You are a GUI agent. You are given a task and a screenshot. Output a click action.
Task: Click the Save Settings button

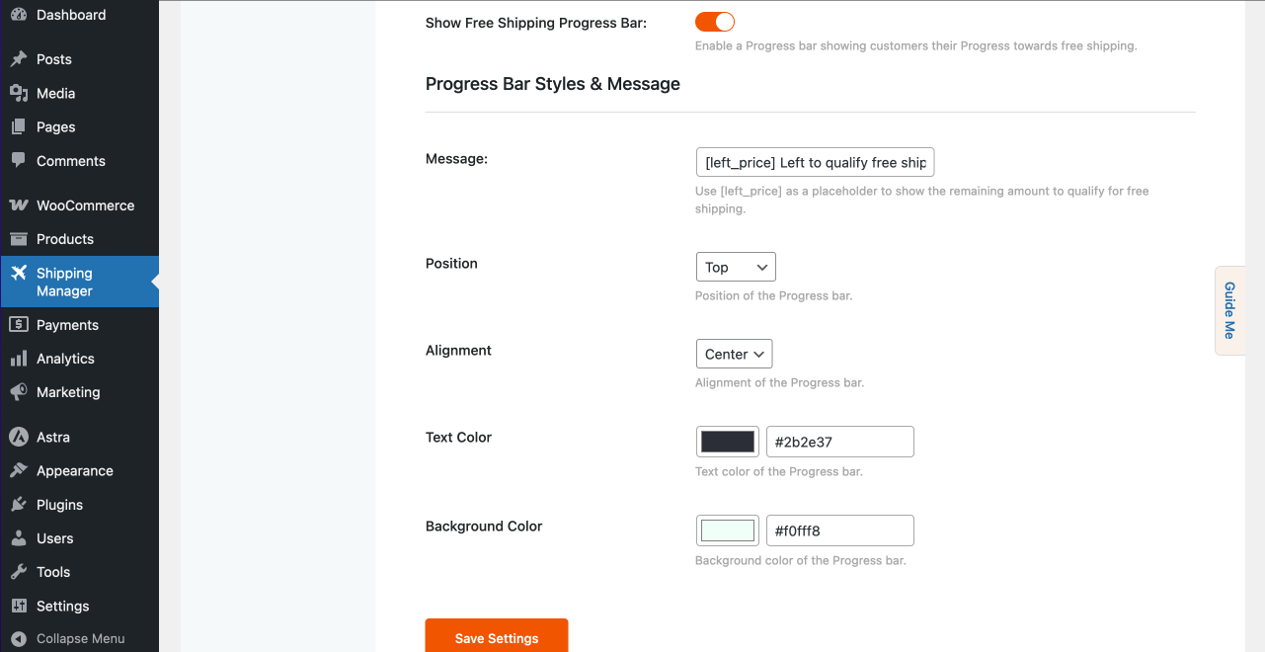(497, 636)
